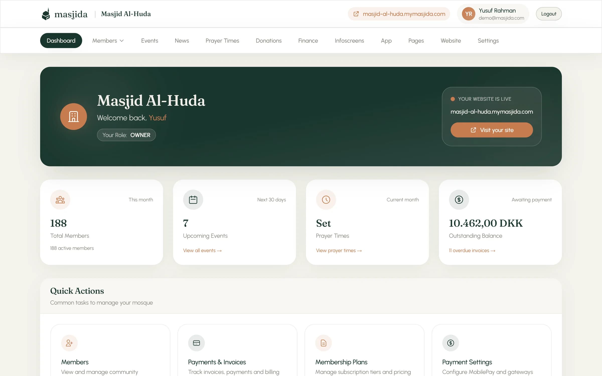Click 188 active members text
This screenshot has width=602, height=376.
click(72, 248)
